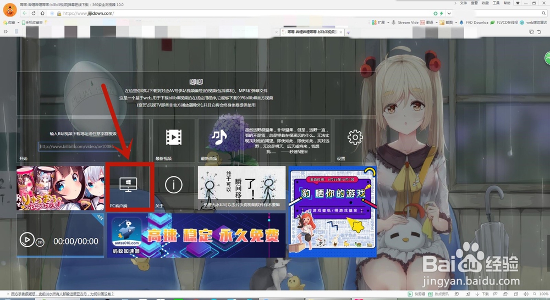This screenshot has width=550, height=300.
Task: Click the tab list icon near undo
Action: 531,32
